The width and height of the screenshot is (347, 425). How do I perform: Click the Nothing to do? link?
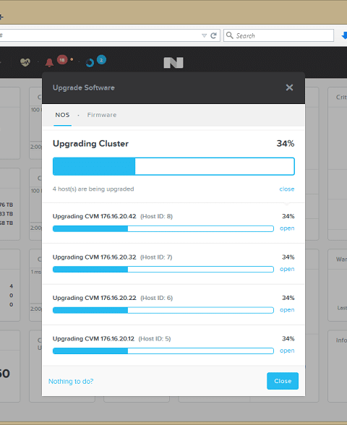pyautogui.click(x=71, y=382)
